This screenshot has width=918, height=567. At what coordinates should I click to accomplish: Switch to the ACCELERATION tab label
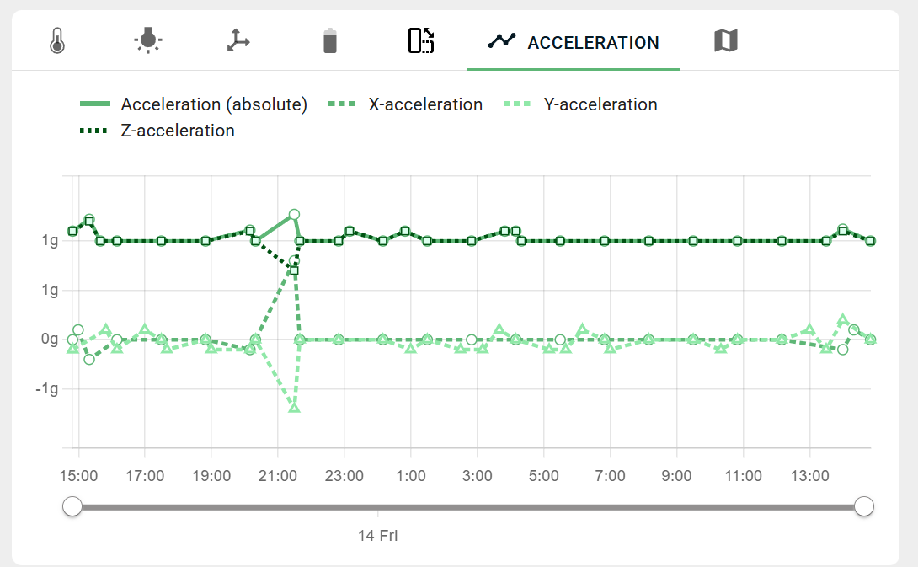(592, 43)
